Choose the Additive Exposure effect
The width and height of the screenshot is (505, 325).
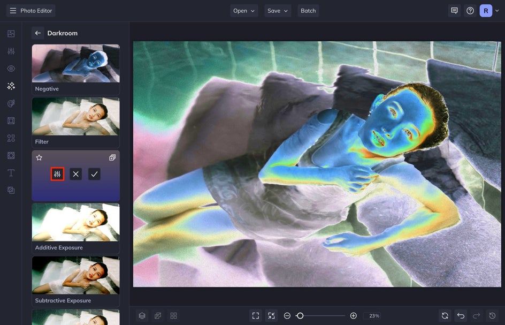75,228
